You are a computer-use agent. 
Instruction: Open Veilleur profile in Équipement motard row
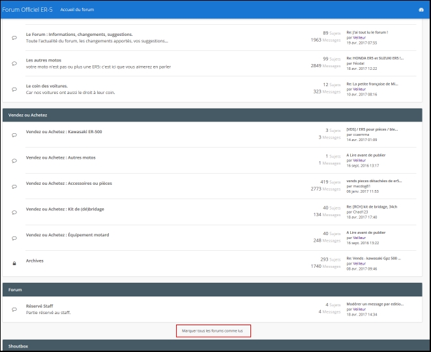coord(359,238)
